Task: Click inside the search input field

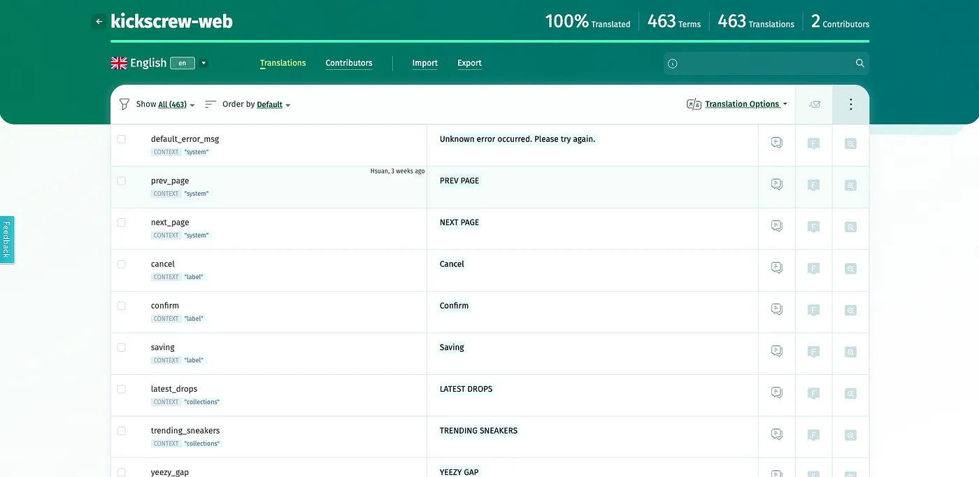Action: [766, 64]
